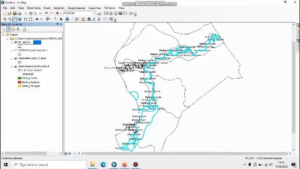
Task: Open the Edit menu
Action: [13, 8]
